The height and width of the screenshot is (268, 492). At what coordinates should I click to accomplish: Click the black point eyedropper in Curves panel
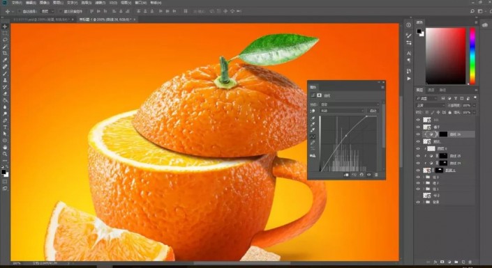313,118
